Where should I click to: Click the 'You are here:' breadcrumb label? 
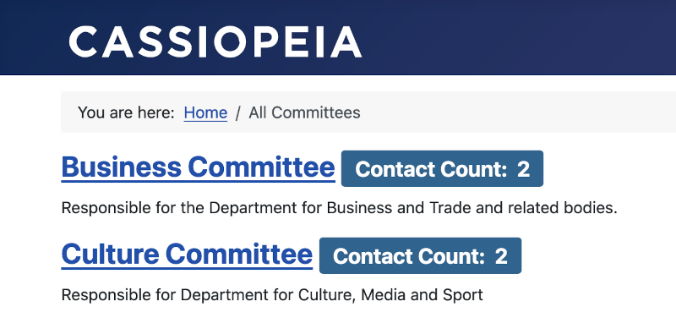click(126, 112)
